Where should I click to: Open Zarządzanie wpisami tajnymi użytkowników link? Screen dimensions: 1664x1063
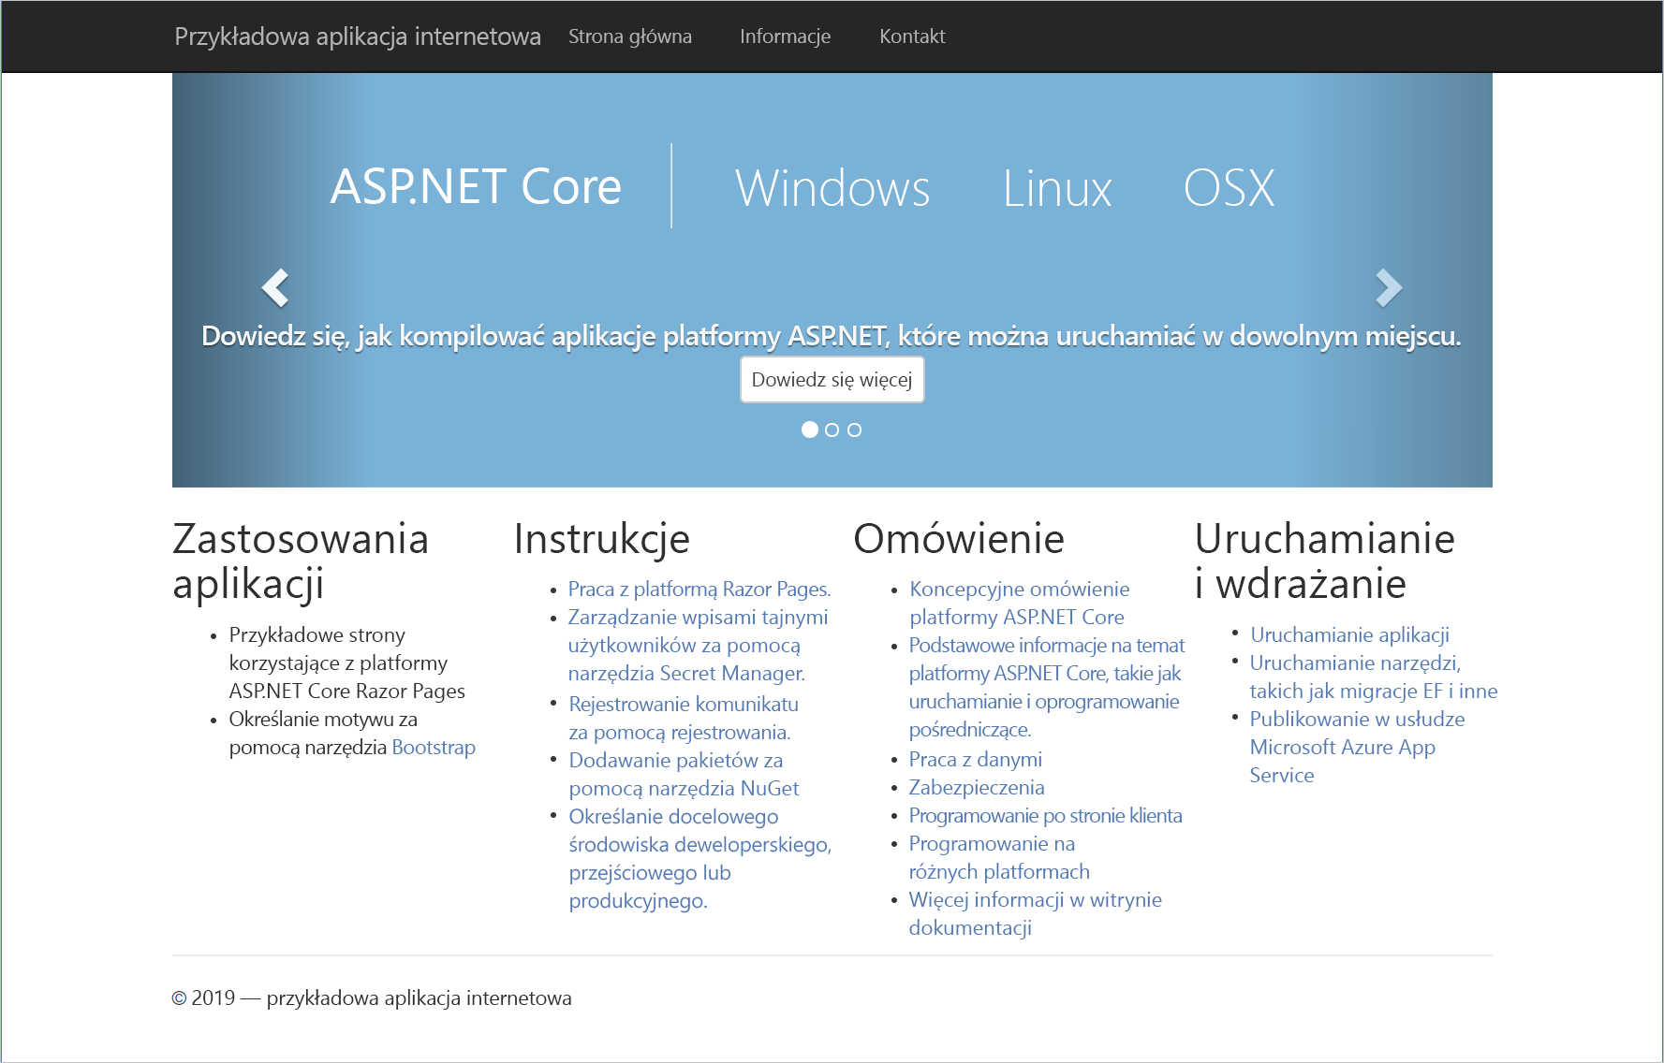(x=699, y=646)
